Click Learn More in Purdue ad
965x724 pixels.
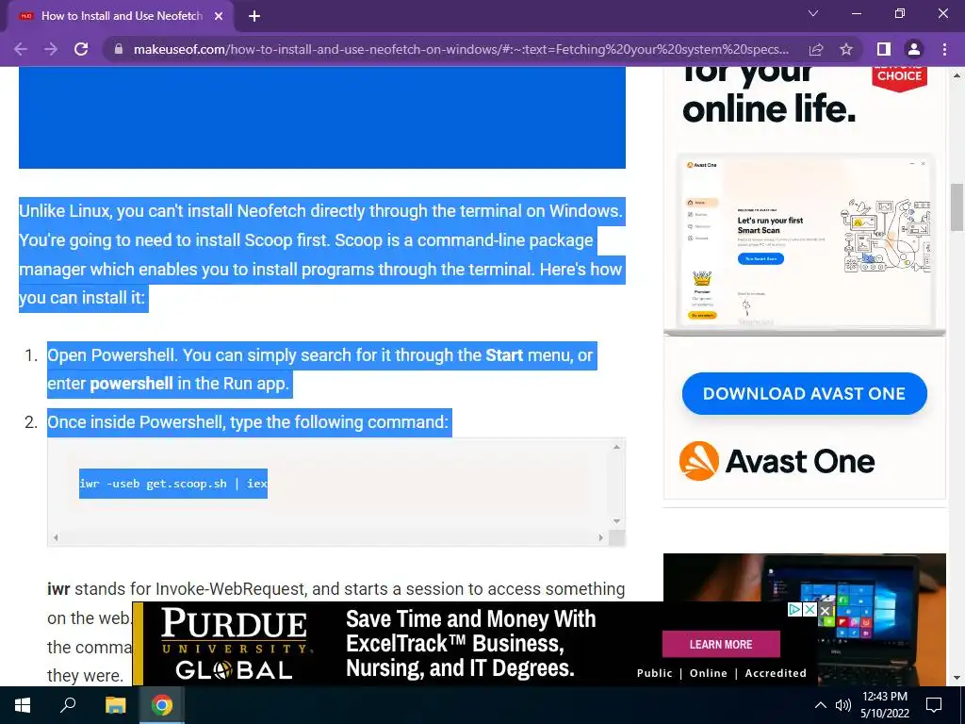[x=721, y=644]
